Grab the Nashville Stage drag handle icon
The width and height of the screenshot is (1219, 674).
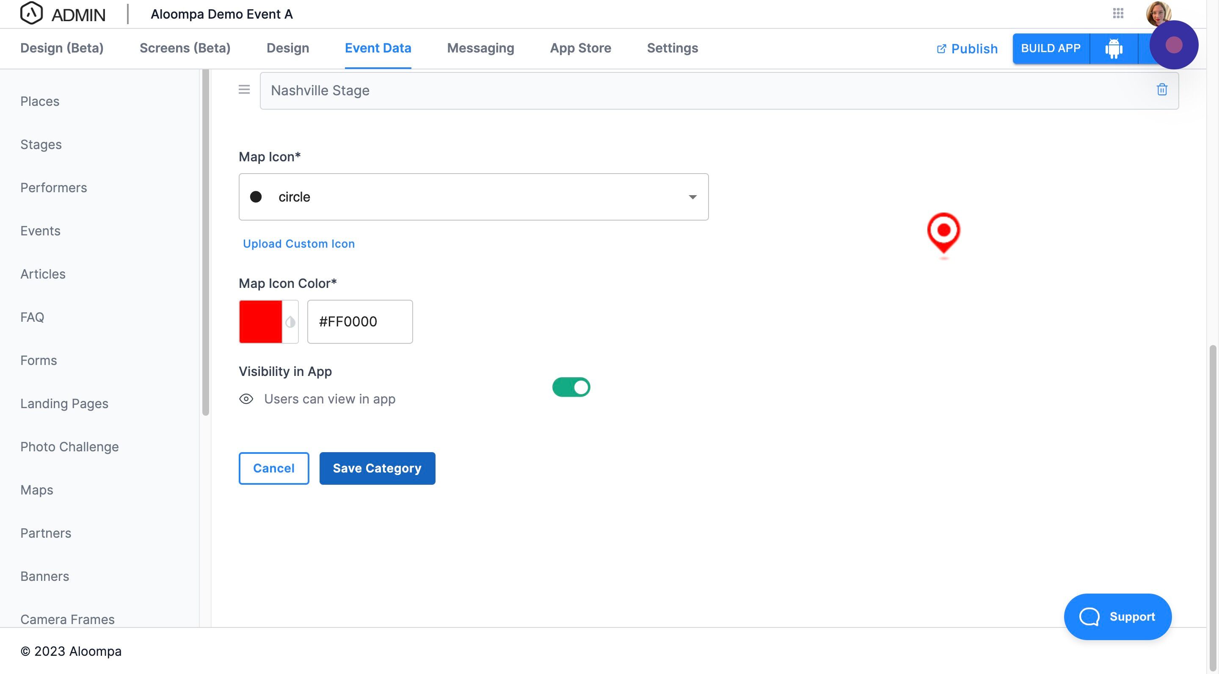244,89
